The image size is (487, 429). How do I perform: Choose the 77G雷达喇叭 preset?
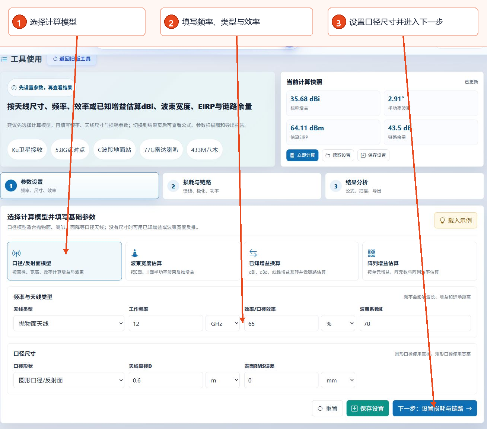[x=161, y=150]
